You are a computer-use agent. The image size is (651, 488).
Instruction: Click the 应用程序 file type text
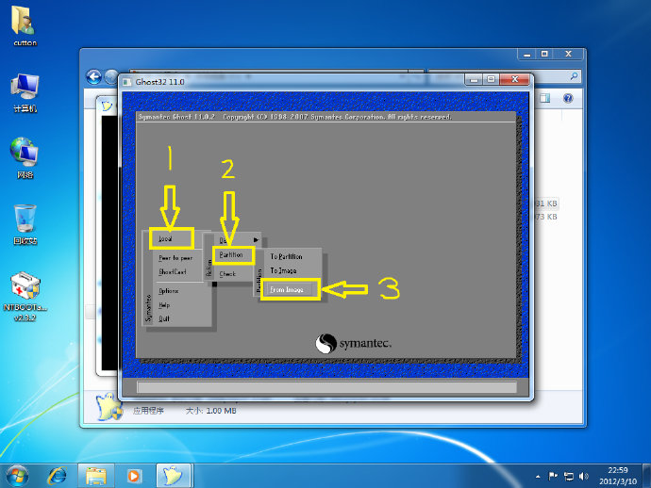click(x=148, y=411)
